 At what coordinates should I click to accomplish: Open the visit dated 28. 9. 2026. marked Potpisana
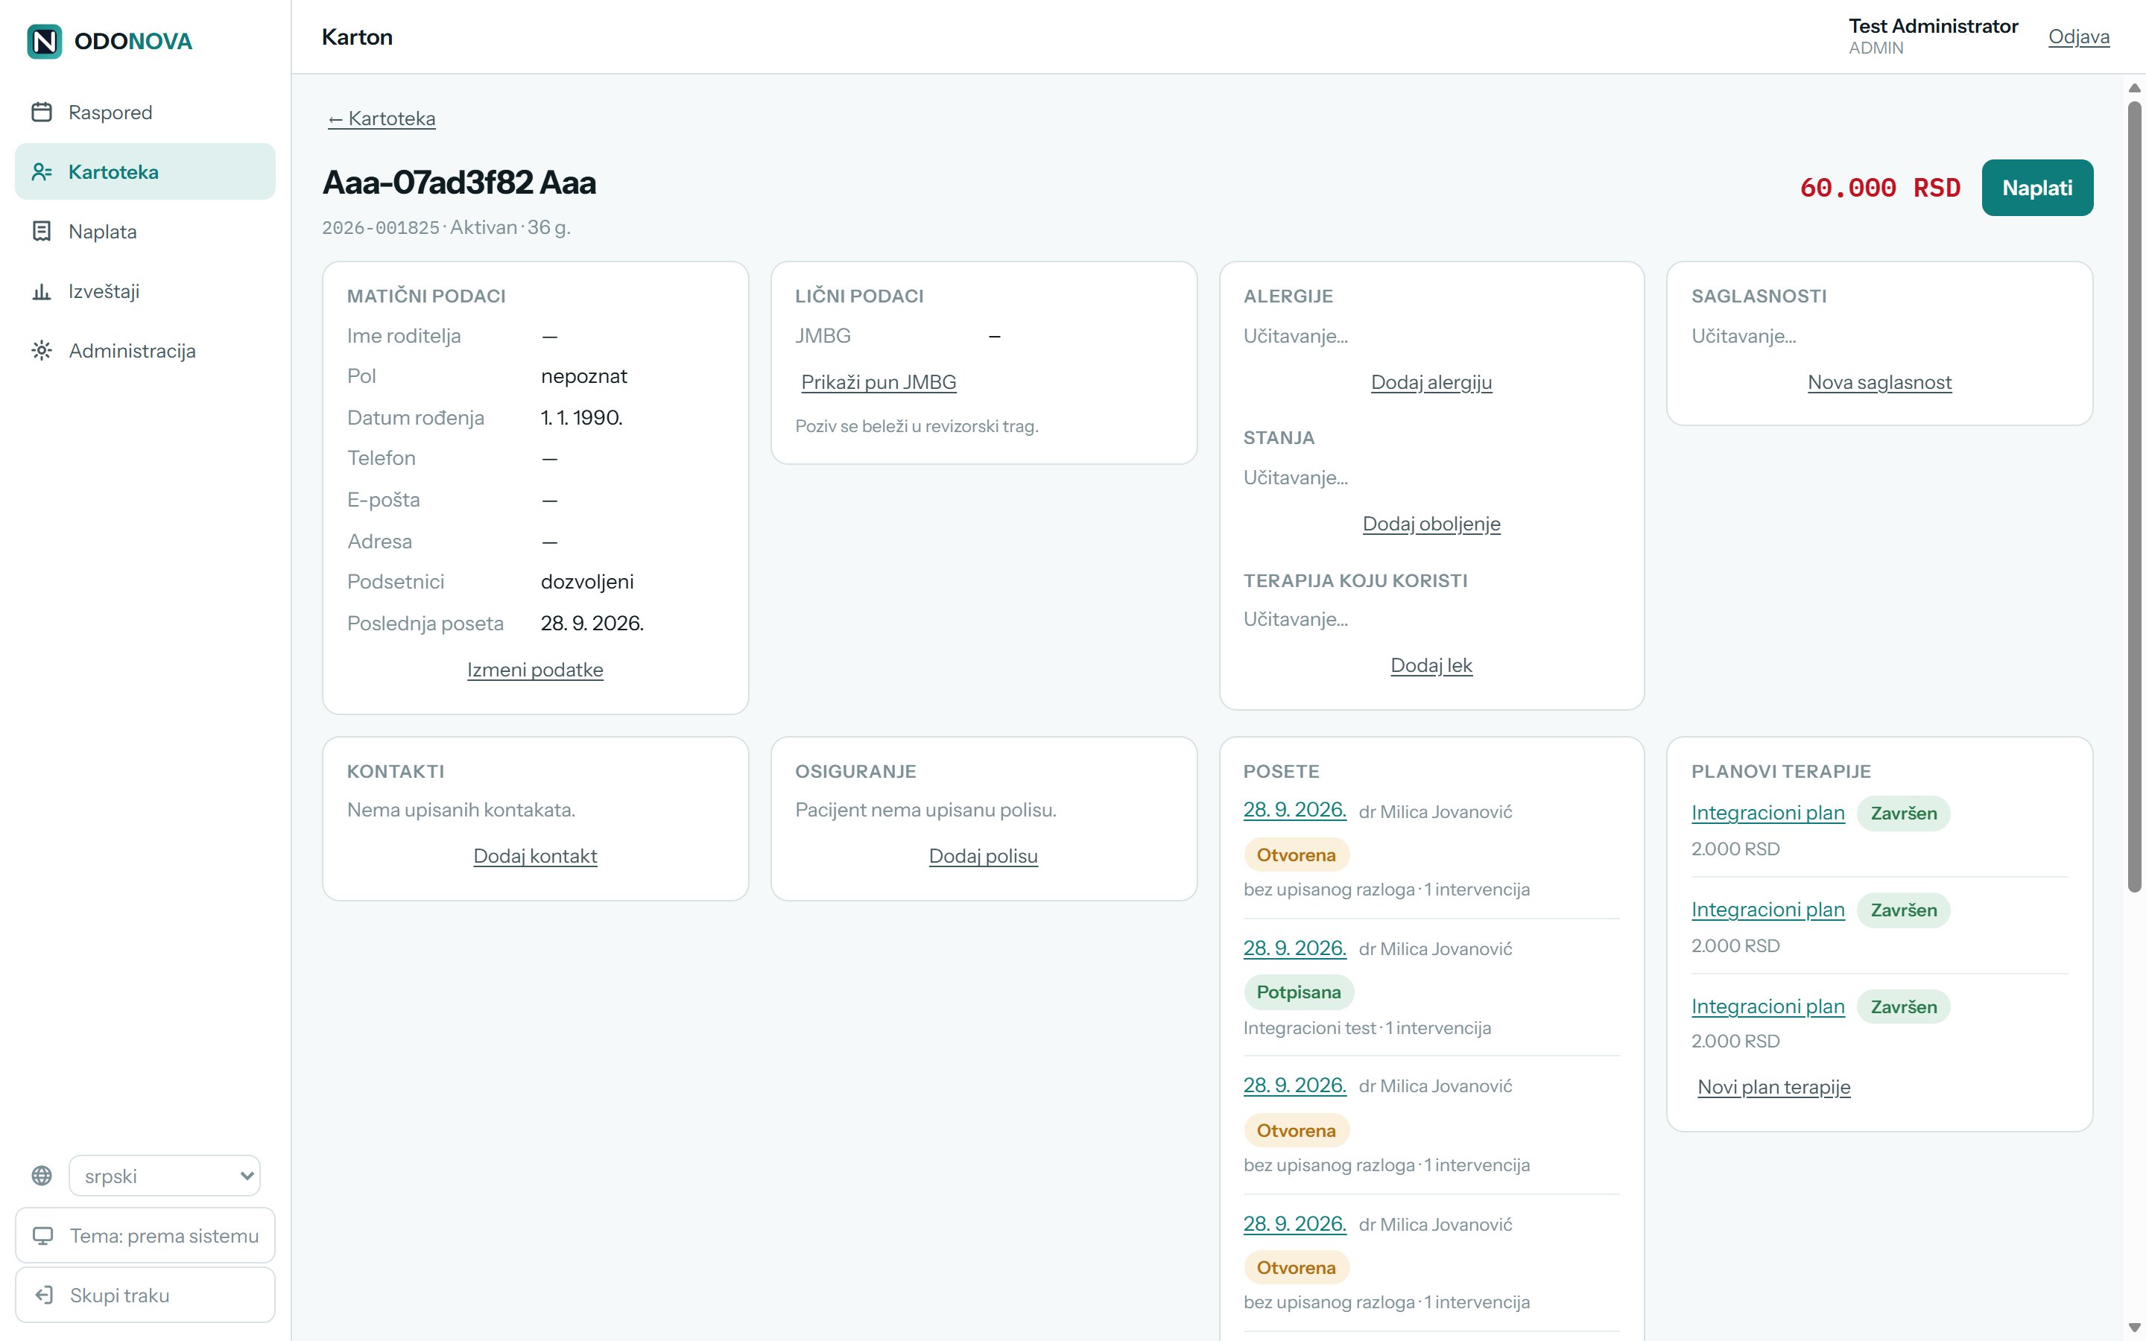click(1294, 948)
